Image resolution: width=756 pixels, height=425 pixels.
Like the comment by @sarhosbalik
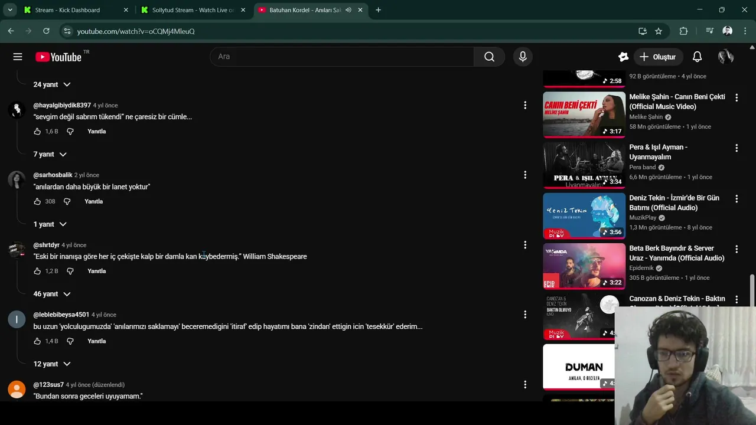coord(37,201)
